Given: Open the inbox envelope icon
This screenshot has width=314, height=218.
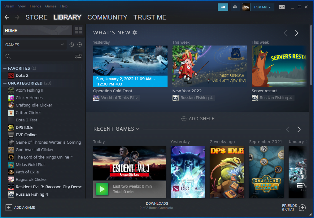Looking at the screenshot, I should pos(235,7).
